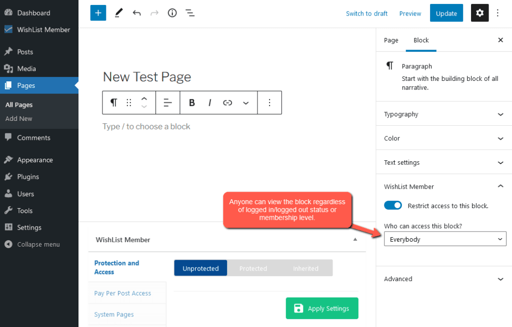The width and height of the screenshot is (512, 327).
Task: Expand the Advanced panel
Action: click(x=444, y=279)
